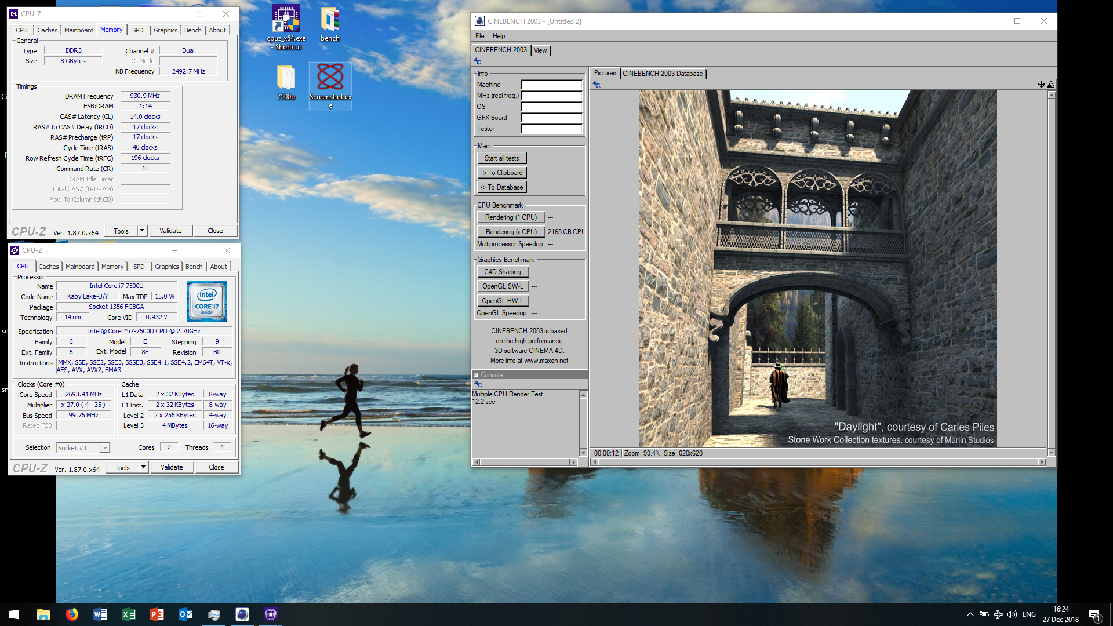Image resolution: width=1113 pixels, height=626 pixels.
Task: Run the Rendering (1 CPU) benchmark
Action: pyautogui.click(x=511, y=217)
